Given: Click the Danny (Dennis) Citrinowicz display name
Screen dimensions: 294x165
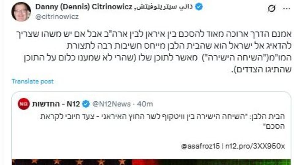Looking at the screenshot, I should 84,7.
